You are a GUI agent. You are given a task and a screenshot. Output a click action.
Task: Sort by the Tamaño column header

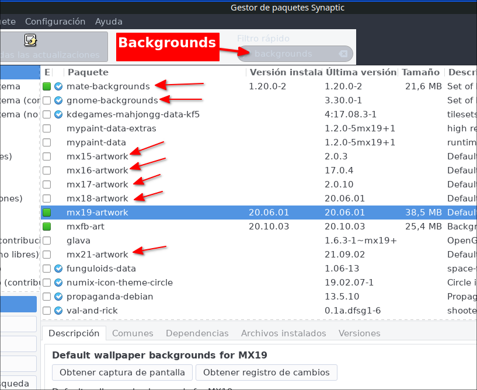(421, 72)
